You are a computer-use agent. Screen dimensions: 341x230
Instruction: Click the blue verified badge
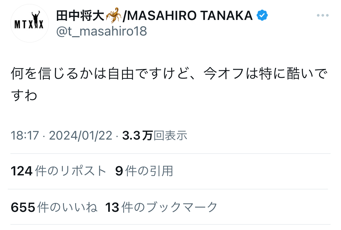point(262,15)
